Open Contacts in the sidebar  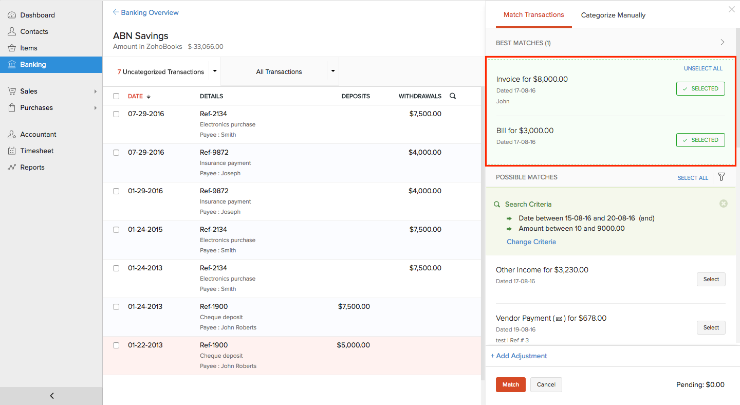34,31
